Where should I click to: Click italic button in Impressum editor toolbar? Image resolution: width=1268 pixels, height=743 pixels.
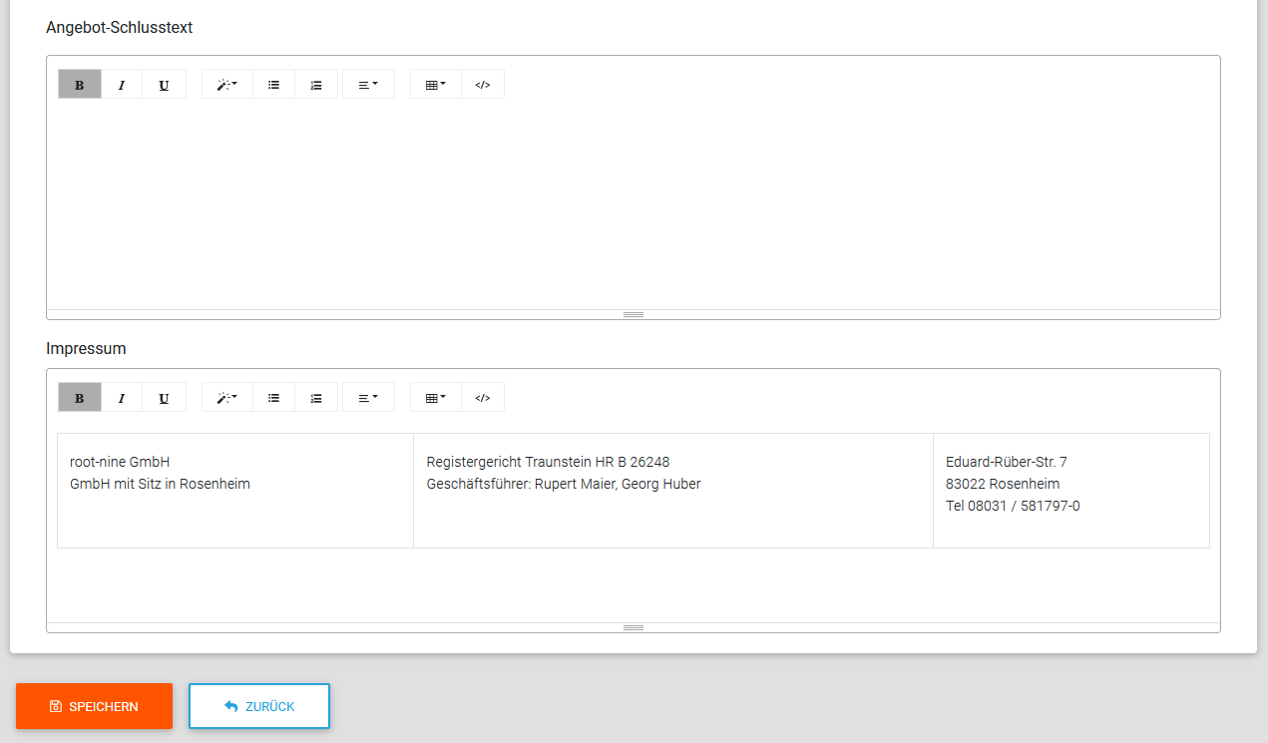tap(122, 398)
